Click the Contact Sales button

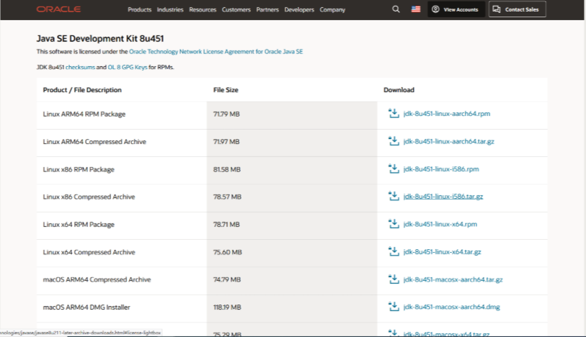pyautogui.click(x=518, y=9)
